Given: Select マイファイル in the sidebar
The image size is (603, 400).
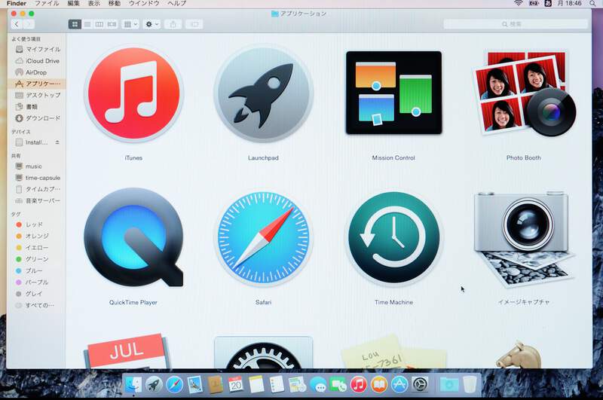Looking at the screenshot, I should click(x=36, y=49).
